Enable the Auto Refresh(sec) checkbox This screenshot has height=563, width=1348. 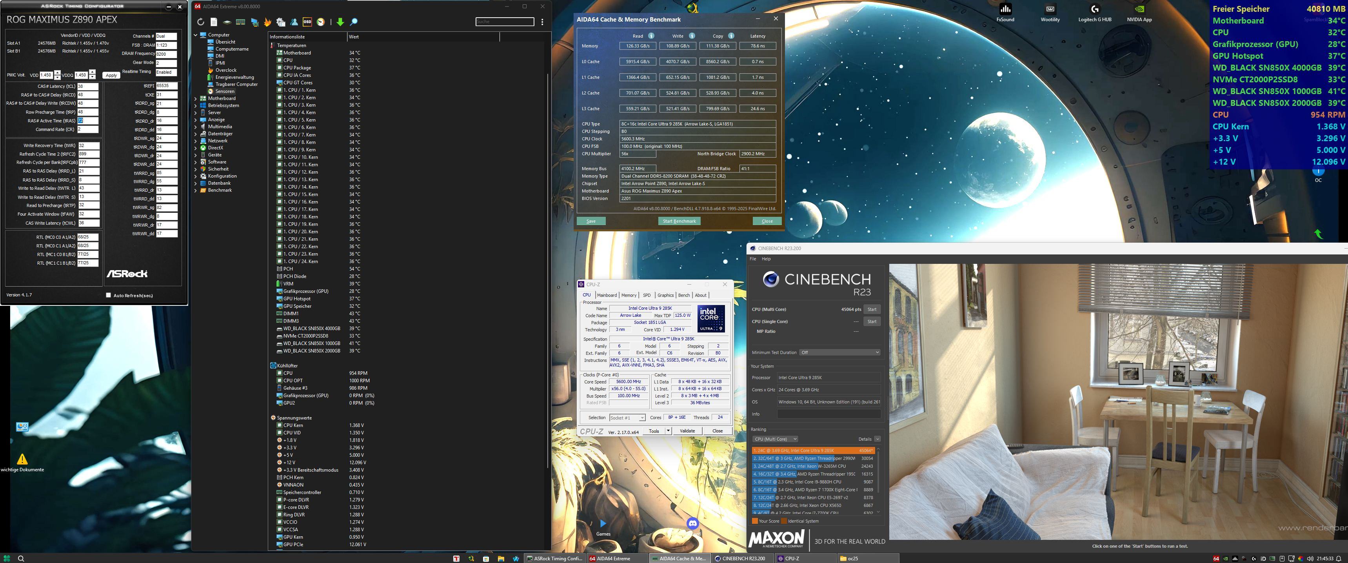109,295
